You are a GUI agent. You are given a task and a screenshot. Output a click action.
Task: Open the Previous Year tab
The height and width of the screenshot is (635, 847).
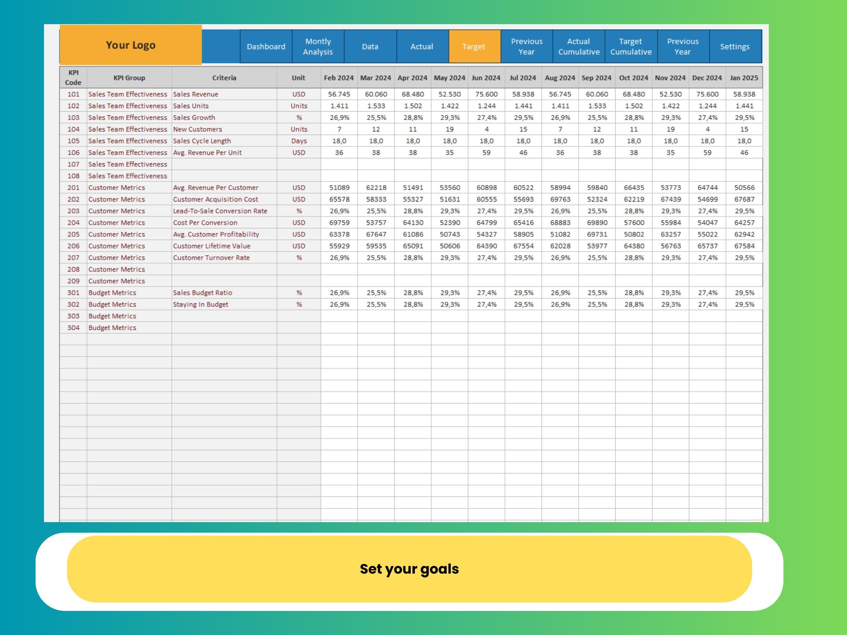click(527, 46)
